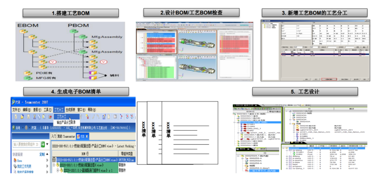Click the paste clipboard icon in PSE toolbar
The height and width of the screenshot is (181, 379).
click(44, 117)
